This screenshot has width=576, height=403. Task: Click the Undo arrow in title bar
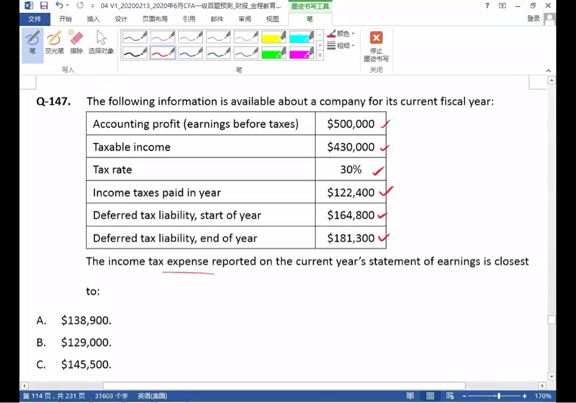click(58, 6)
